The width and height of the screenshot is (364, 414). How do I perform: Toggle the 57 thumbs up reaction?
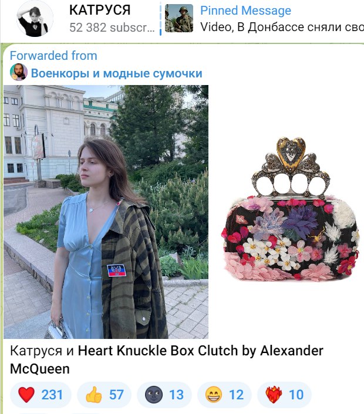(x=105, y=395)
